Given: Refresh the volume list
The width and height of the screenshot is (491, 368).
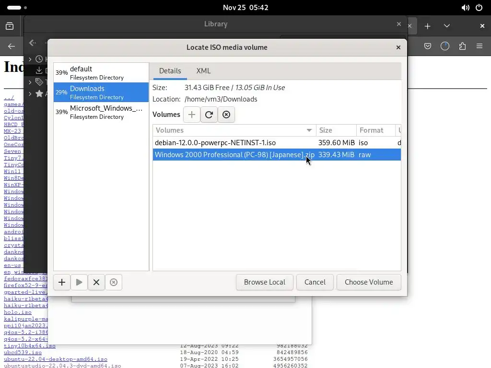Looking at the screenshot, I should point(209,115).
